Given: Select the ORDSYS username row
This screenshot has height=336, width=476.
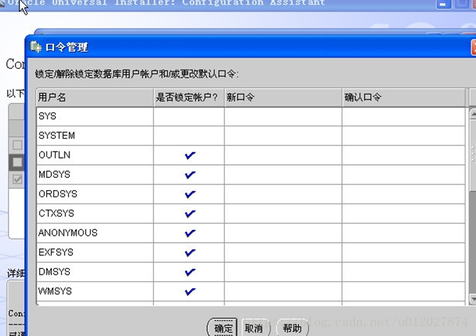Looking at the screenshot, I should (95, 194).
